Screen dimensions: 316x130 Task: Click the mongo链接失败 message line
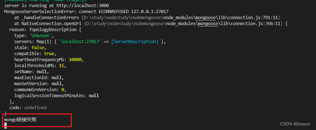[20, 120]
